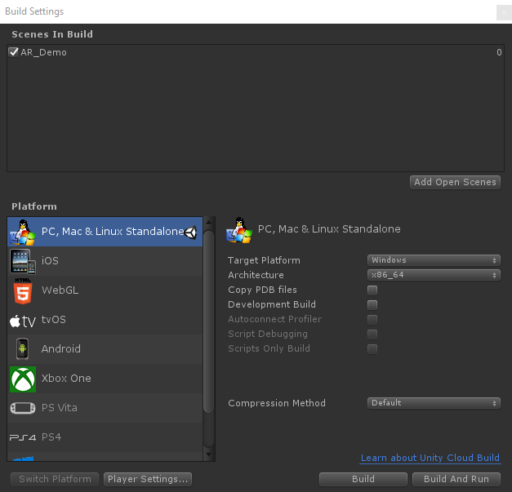The height and width of the screenshot is (492, 512).
Task: Choose the WebGL HTML5 icon
Action: click(x=23, y=290)
